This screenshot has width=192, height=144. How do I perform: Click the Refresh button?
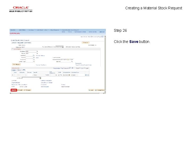pos(27,90)
